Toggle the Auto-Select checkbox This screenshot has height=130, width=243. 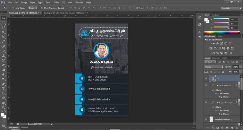[x=14, y=8]
